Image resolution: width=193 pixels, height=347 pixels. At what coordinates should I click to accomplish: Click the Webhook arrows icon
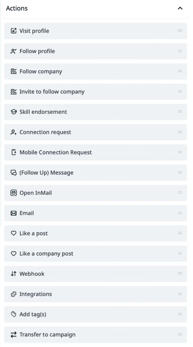pyautogui.click(x=14, y=274)
